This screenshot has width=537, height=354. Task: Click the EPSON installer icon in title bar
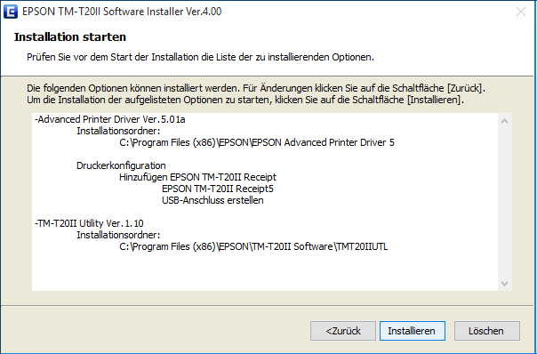click(x=11, y=12)
